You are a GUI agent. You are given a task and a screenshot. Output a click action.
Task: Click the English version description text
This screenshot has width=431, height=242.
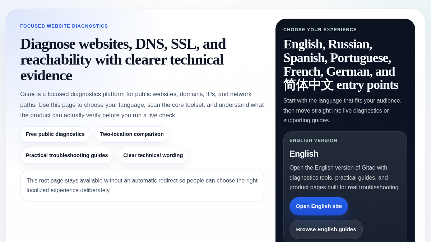345,177
